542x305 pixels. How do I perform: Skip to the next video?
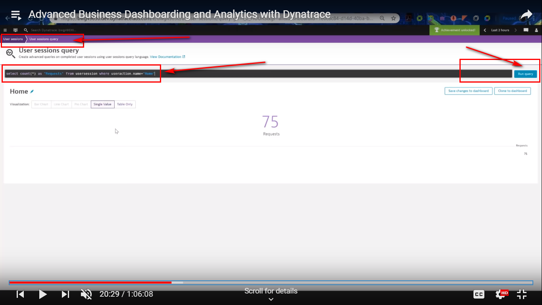click(x=65, y=294)
